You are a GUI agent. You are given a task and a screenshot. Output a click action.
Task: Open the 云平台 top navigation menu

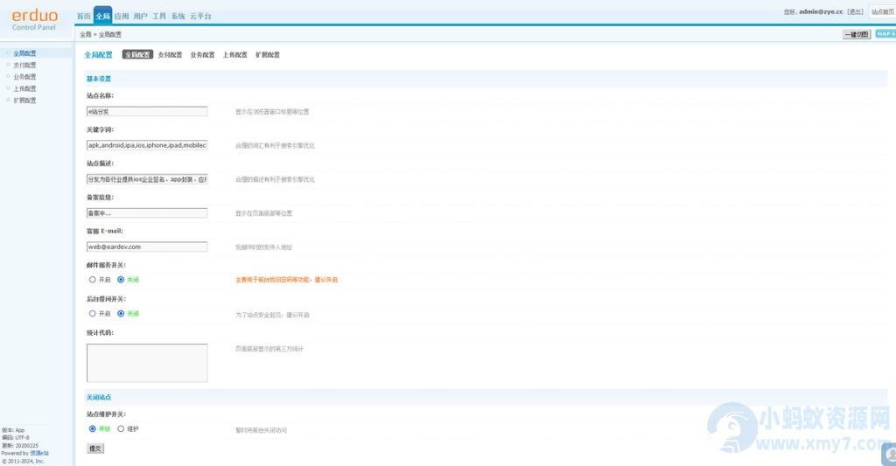click(x=200, y=17)
